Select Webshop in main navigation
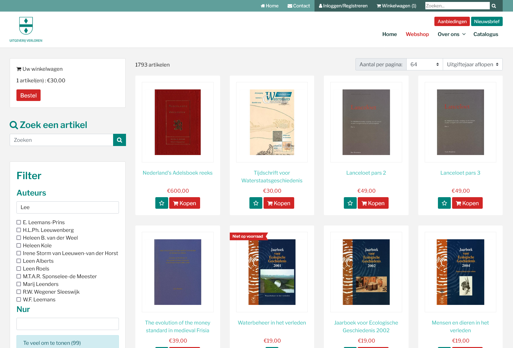513x348 pixels. [x=417, y=34]
